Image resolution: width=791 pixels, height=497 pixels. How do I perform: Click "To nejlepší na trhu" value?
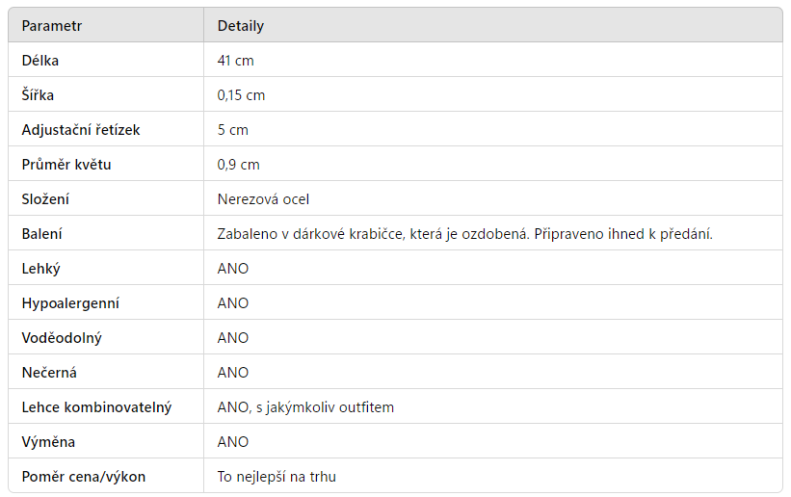tap(277, 477)
